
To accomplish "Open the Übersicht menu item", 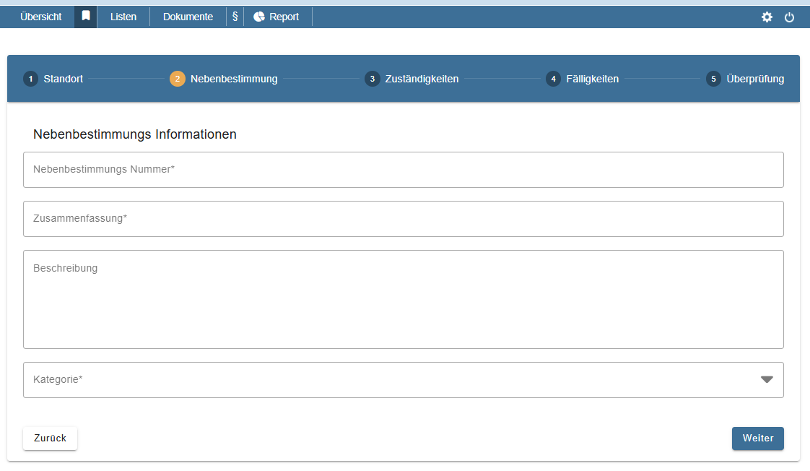I will pyautogui.click(x=41, y=17).
